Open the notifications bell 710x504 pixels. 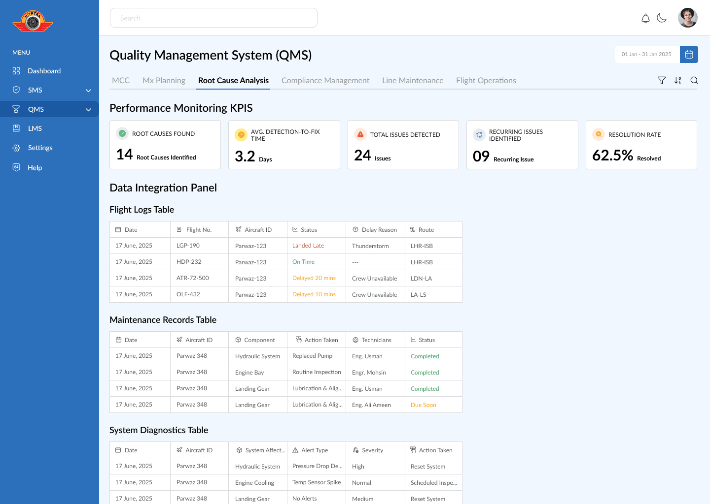point(645,18)
